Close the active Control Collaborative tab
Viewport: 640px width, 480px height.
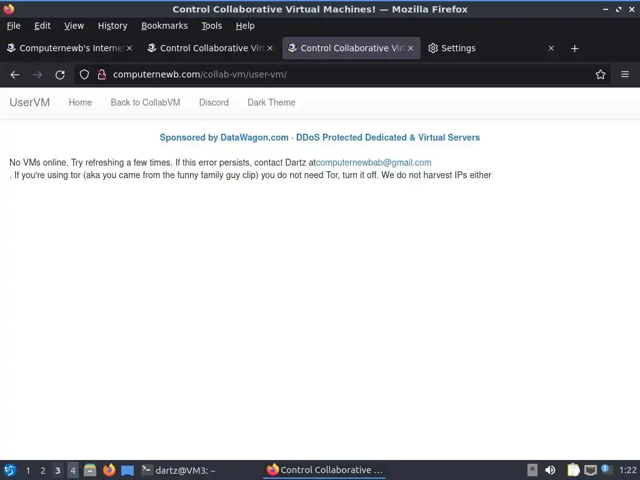click(x=411, y=48)
